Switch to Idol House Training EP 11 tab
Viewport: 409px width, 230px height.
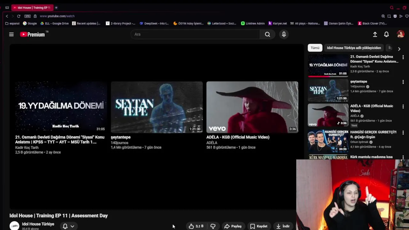pos(32,8)
